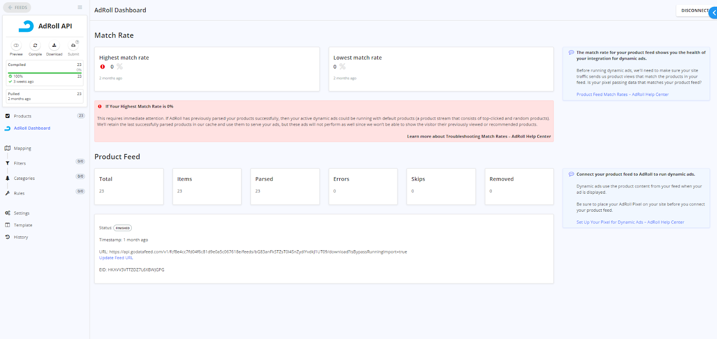This screenshot has height=339, width=717.
Task: Click the Update Feed URL link
Action: [116, 258]
